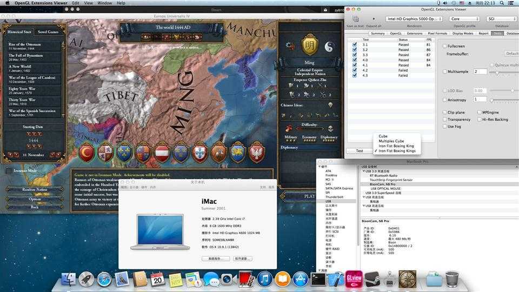Adjust the Anisotropy slider
The width and height of the screenshot is (519, 292).
point(492,100)
